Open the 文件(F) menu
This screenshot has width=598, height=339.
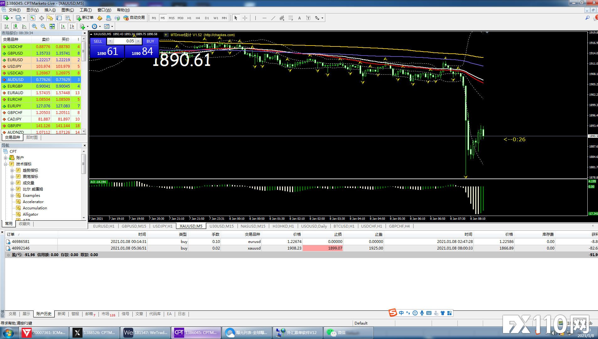point(14,10)
